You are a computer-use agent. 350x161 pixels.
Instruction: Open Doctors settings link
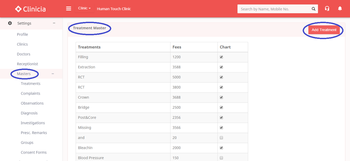23,54
